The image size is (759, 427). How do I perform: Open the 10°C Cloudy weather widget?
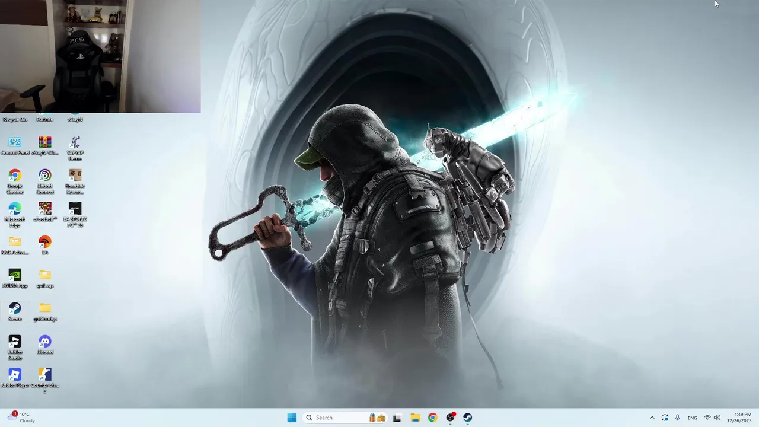tap(22, 418)
